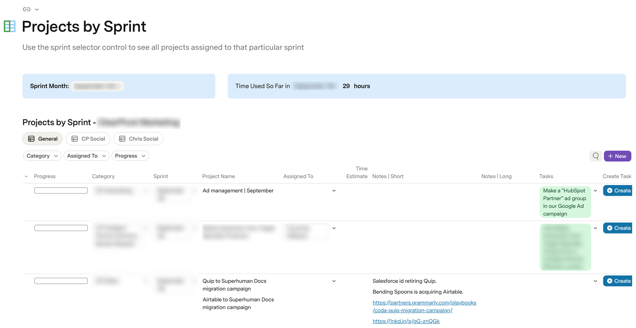Viewport: 636px width, 328px height.
Task: Open the chevron menu next to the link icon
Action: pos(37,10)
